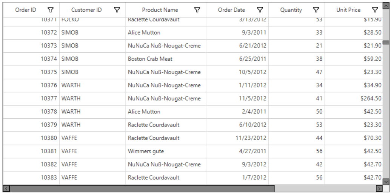Select order ID cell 10380
391x194 pixels.
point(31,138)
